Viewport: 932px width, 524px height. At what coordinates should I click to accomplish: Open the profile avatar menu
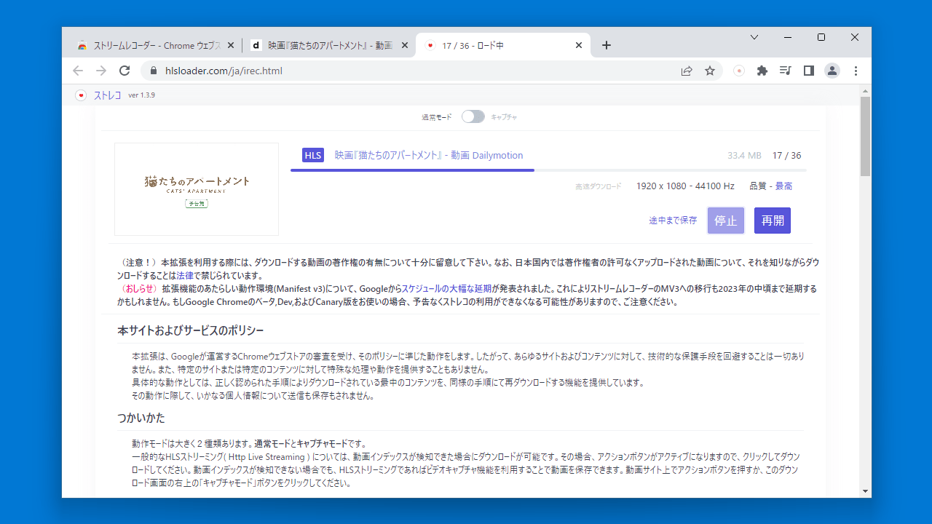coord(832,71)
